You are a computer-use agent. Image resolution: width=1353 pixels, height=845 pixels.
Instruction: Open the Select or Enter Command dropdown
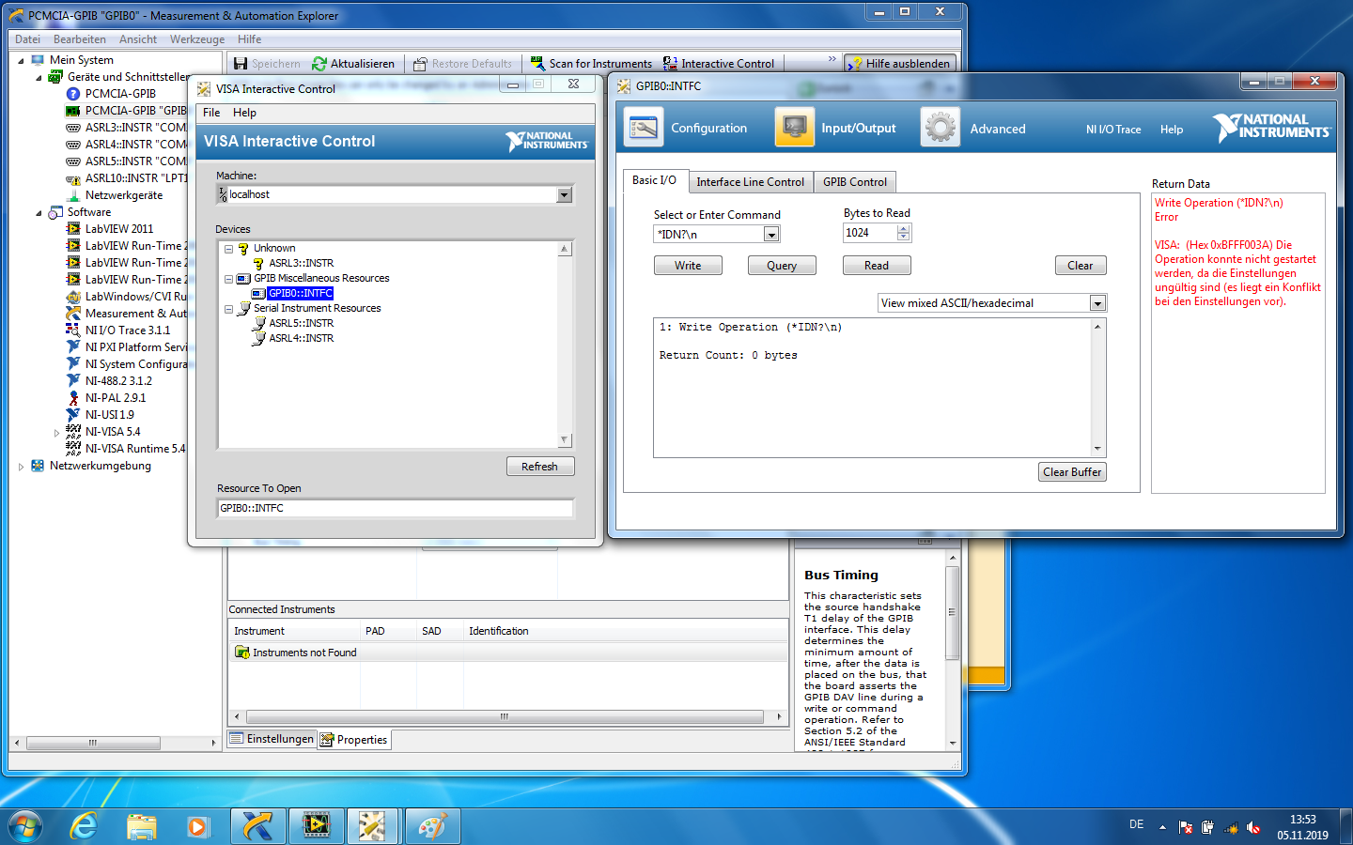pyautogui.click(x=771, y=235)
